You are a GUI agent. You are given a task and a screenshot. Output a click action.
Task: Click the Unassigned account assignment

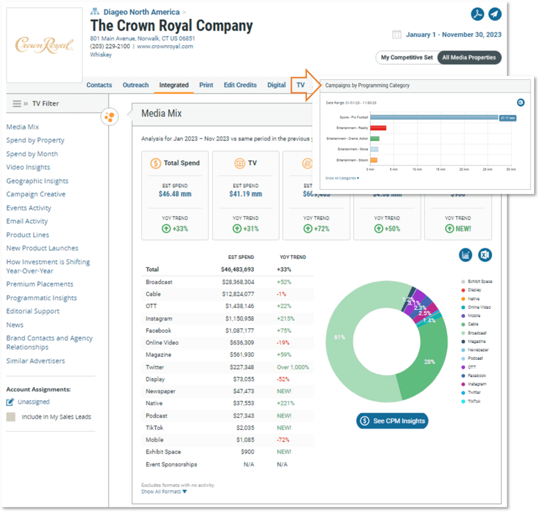34,401
